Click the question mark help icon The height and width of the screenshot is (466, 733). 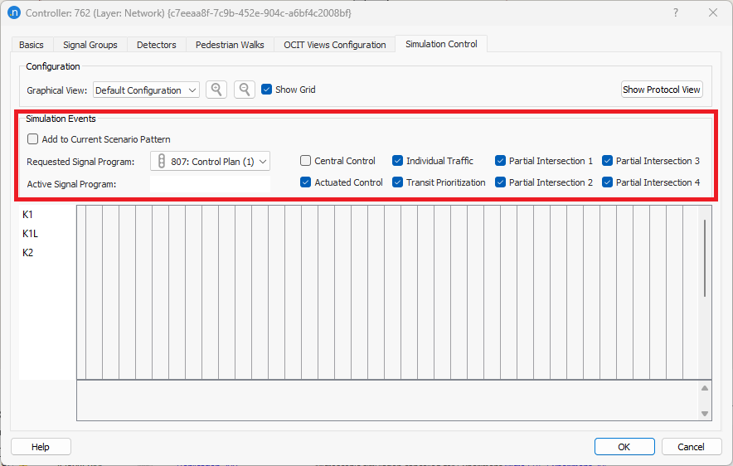click(x=676, y=12)
